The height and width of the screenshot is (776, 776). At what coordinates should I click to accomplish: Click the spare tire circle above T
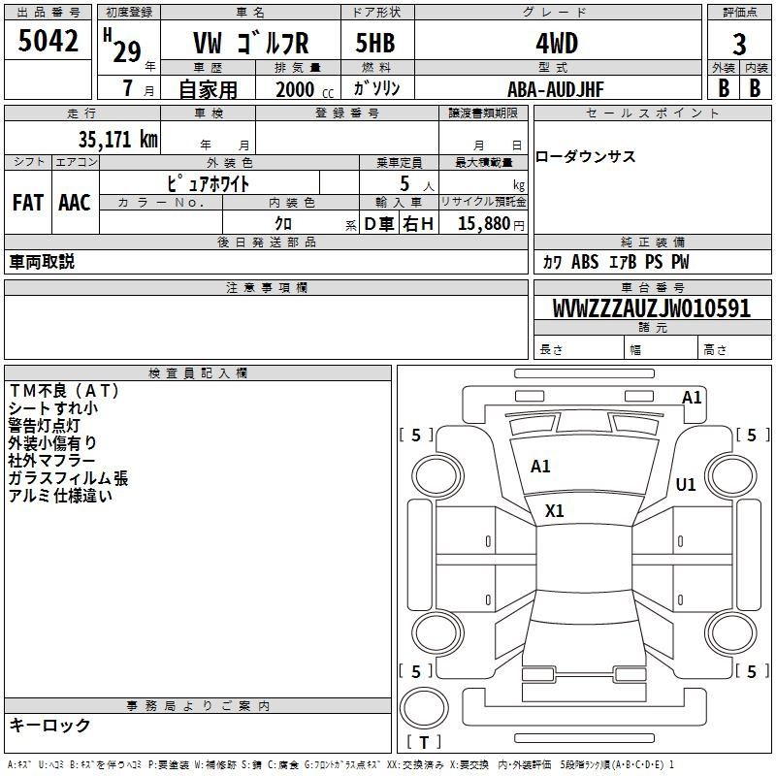point(424,708)
